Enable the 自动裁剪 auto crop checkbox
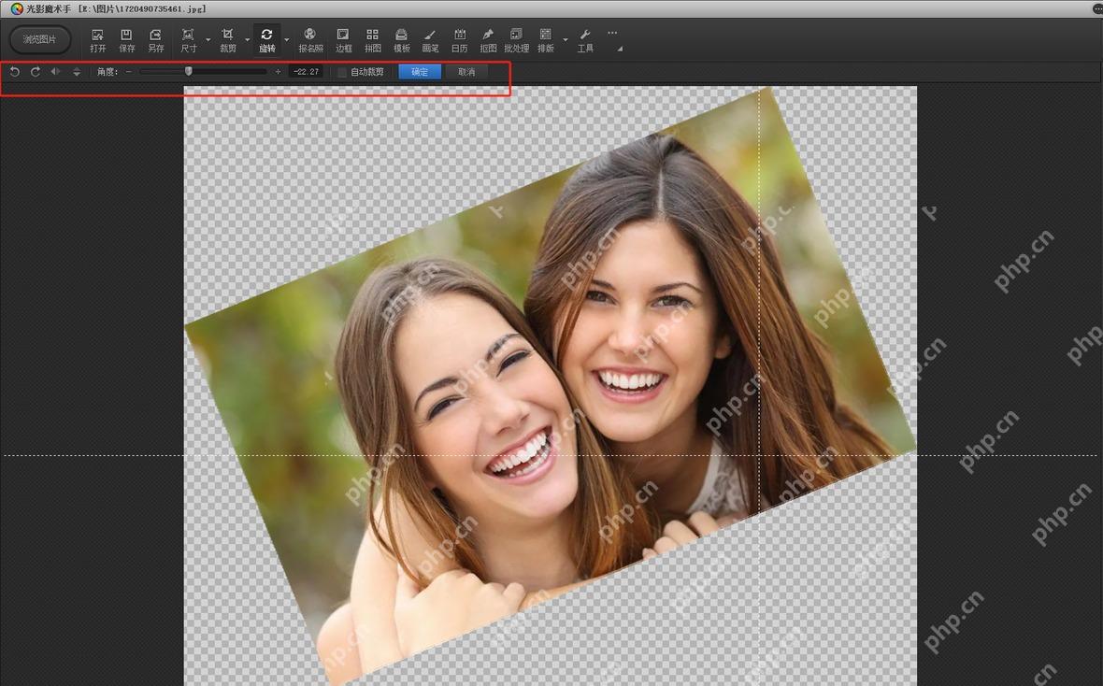This screenshot has width=1103, height=686. point(342,72)
